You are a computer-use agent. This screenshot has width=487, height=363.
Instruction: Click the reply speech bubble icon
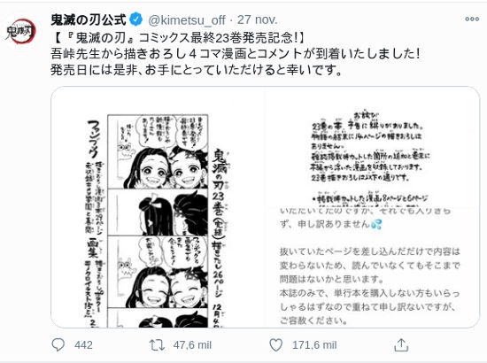pos(58,344)
